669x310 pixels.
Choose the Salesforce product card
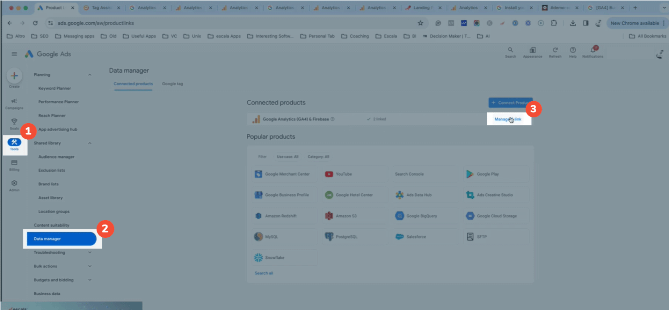426,237
